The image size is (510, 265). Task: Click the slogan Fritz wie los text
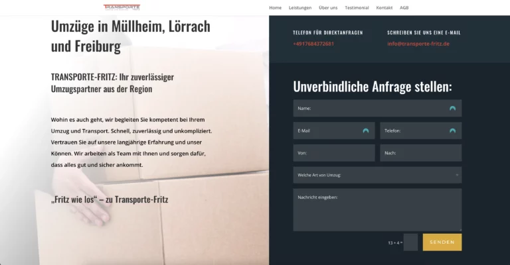click(110, 199)
